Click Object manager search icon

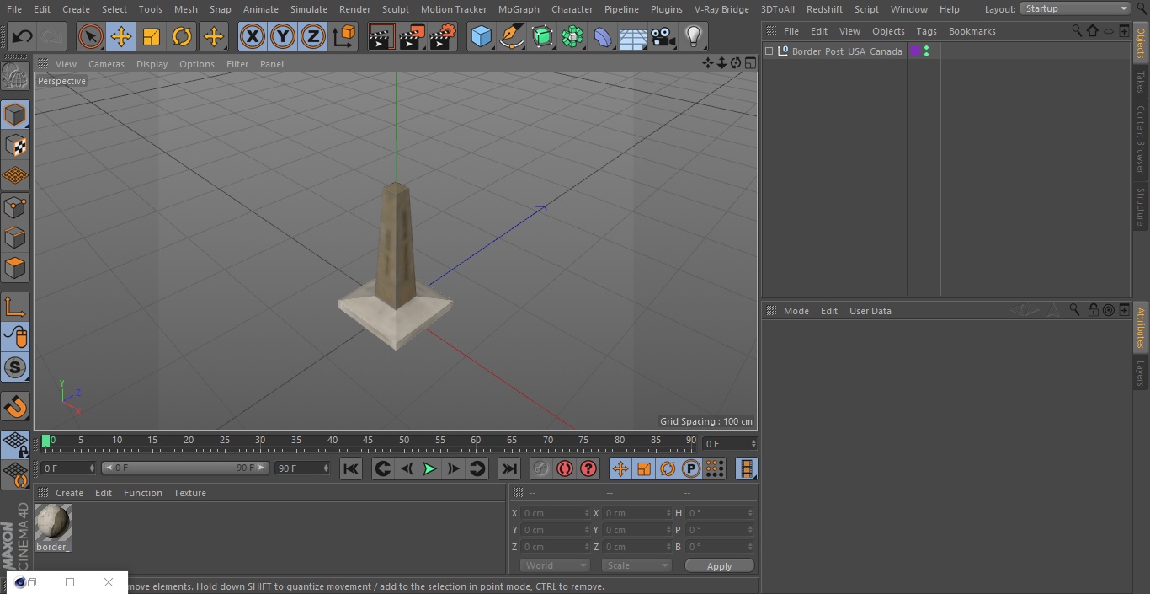(1076, 30)
